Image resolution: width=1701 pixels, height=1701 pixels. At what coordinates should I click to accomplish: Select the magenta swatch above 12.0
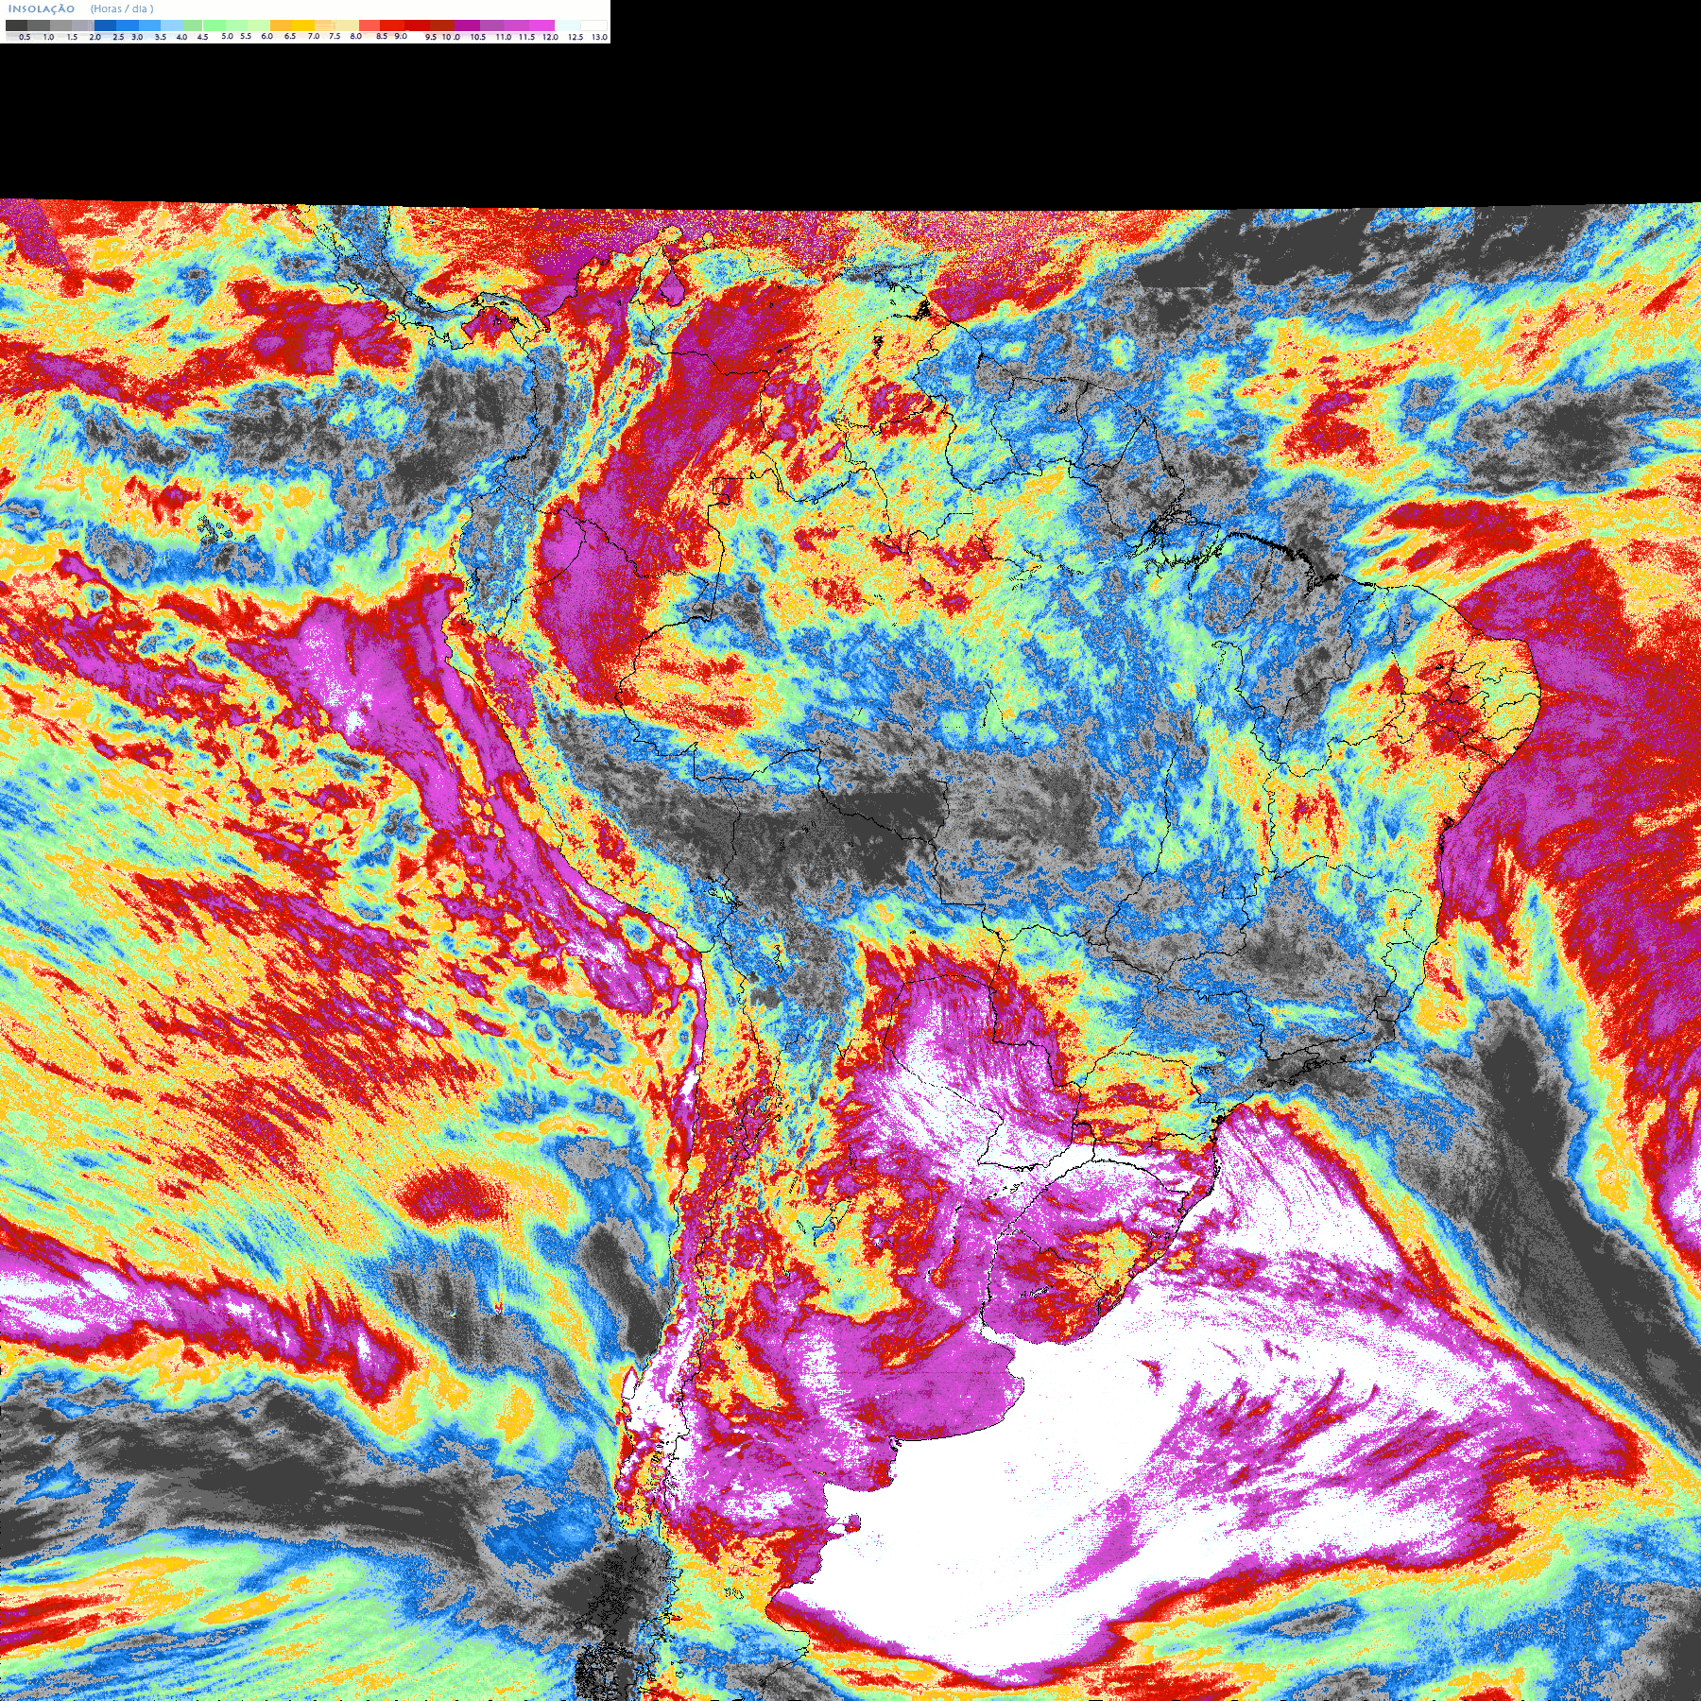[541, 26]
